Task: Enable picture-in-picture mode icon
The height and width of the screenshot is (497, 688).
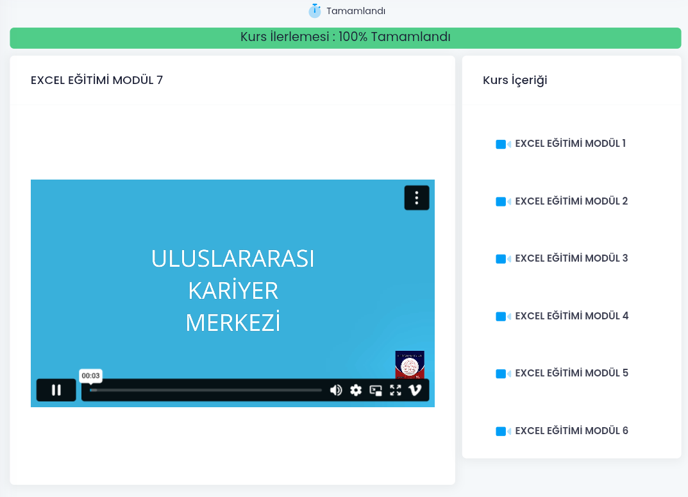Action: pos(376,390)
